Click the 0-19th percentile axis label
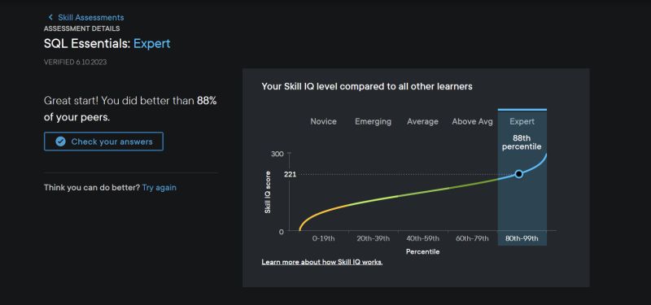651x305 pixels. point(323,238)
